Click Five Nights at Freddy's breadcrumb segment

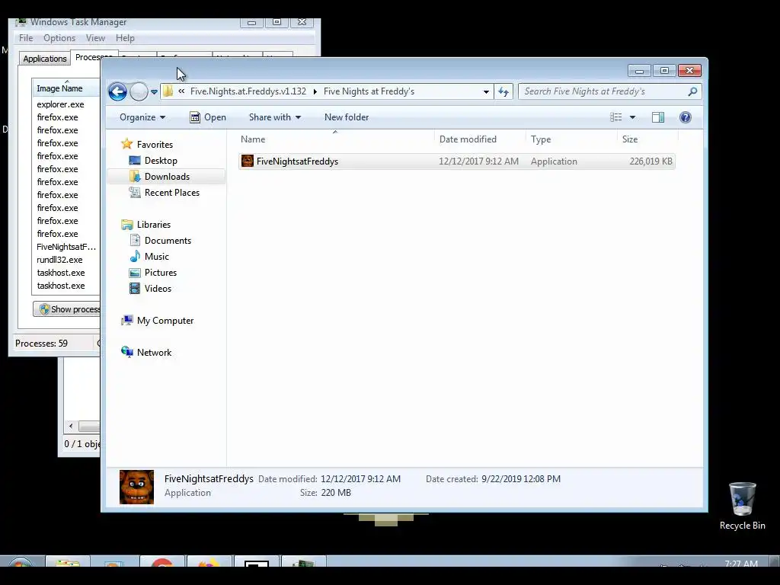tap(369, 91)
